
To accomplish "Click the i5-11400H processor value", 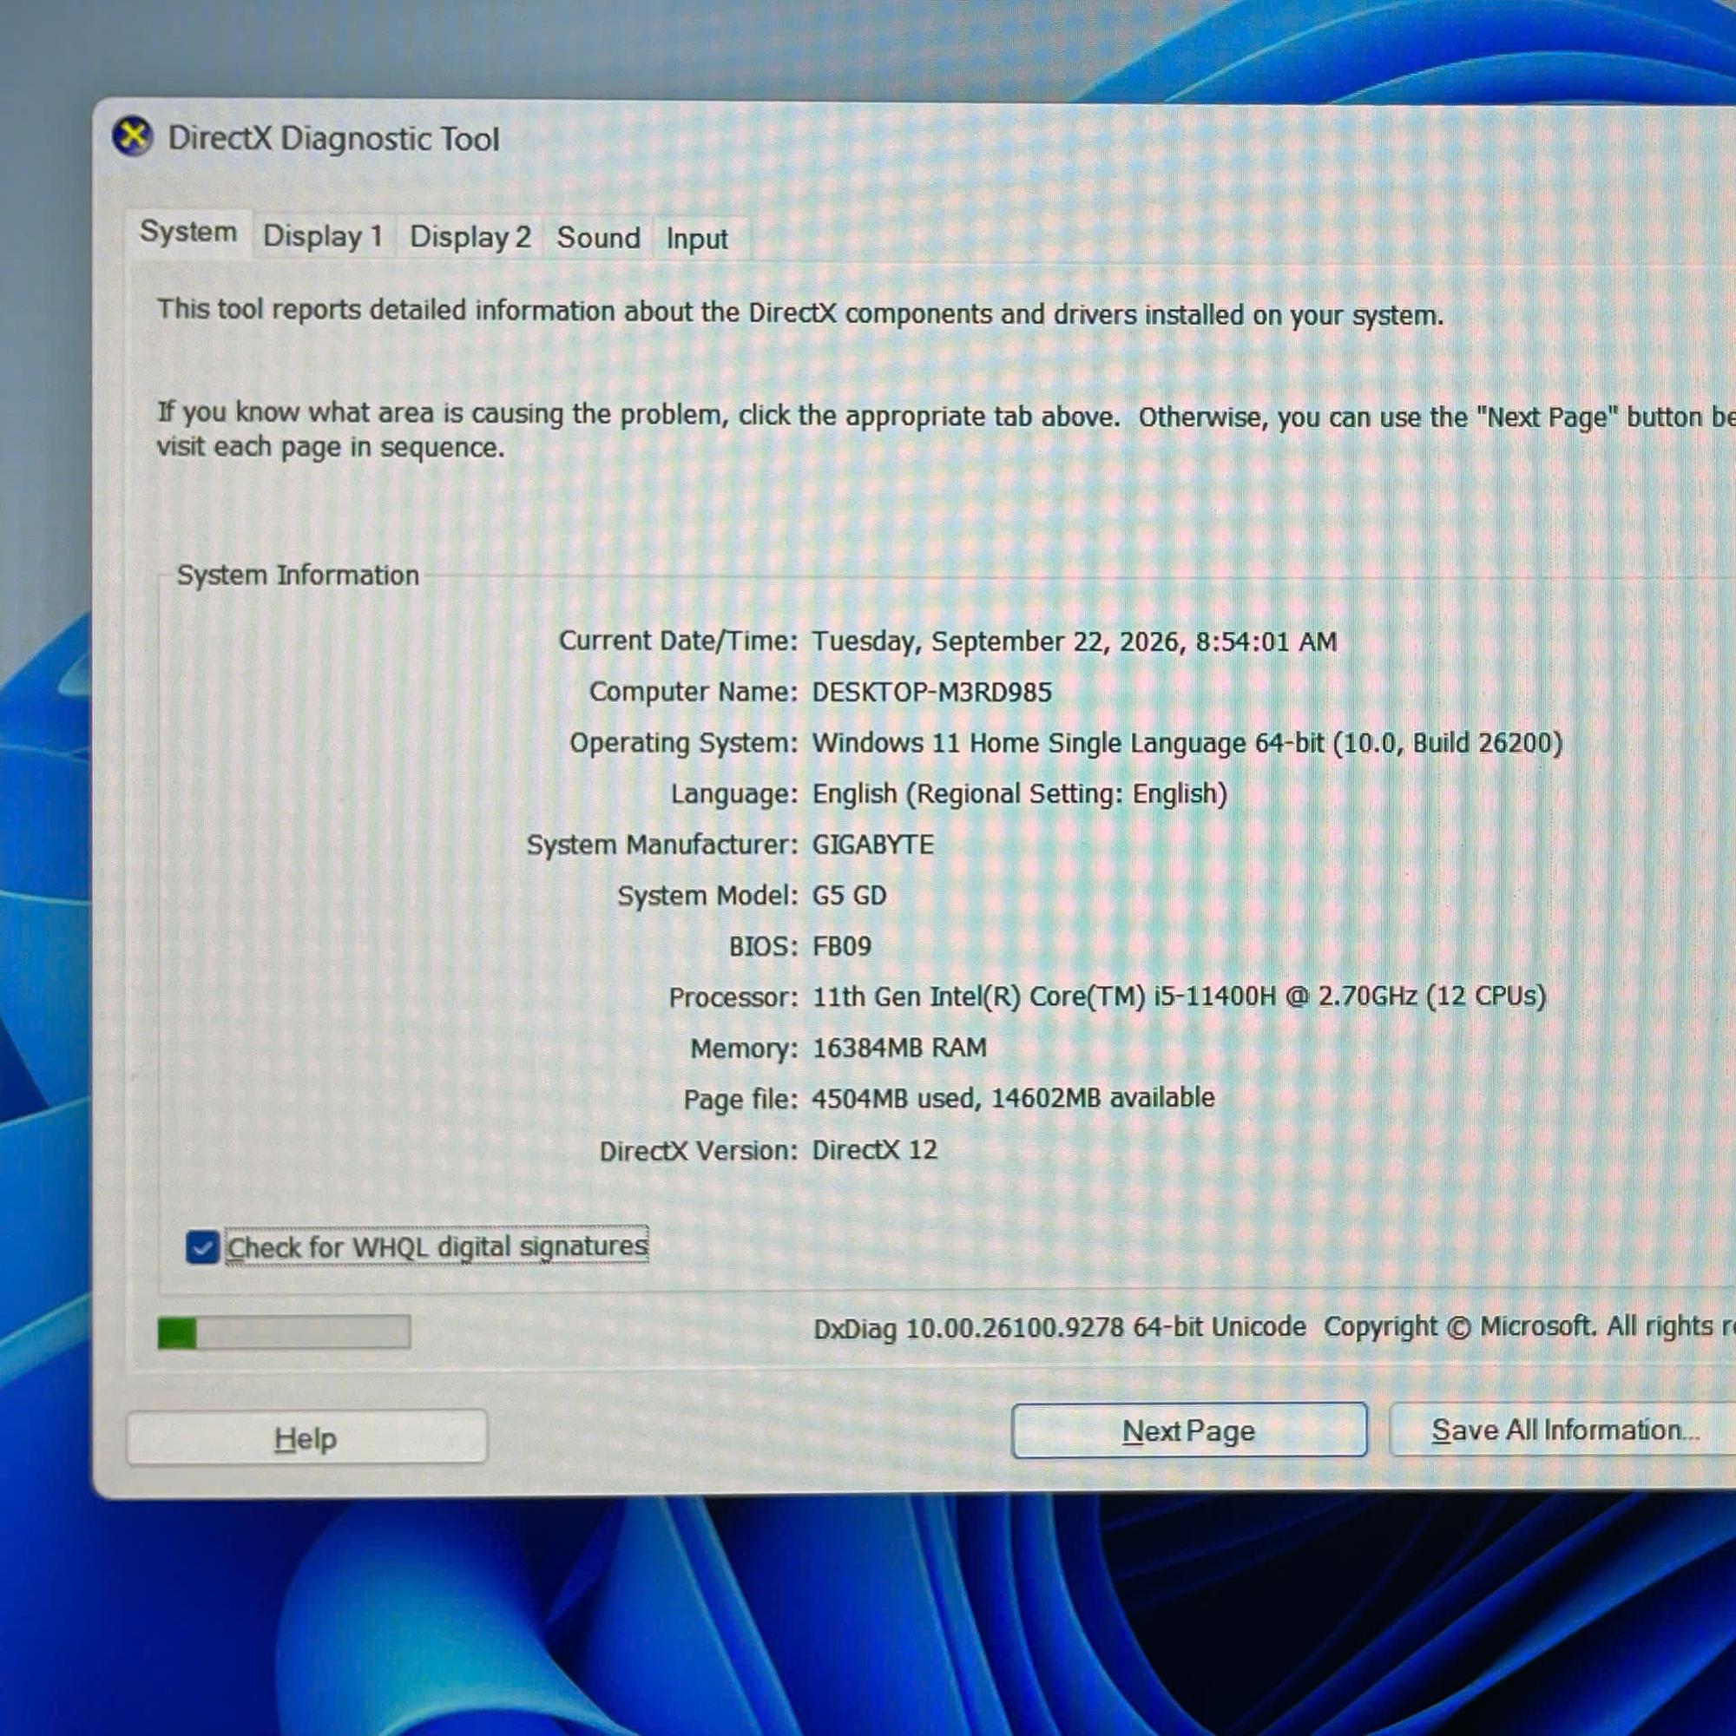I will (1179, 996).
